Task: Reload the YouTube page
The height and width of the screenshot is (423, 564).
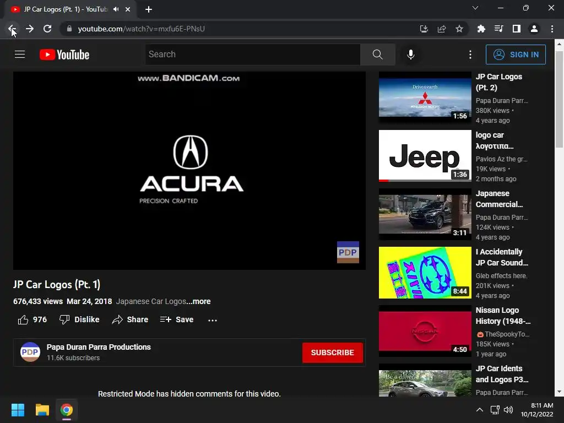Action: (x=47, y=29)
